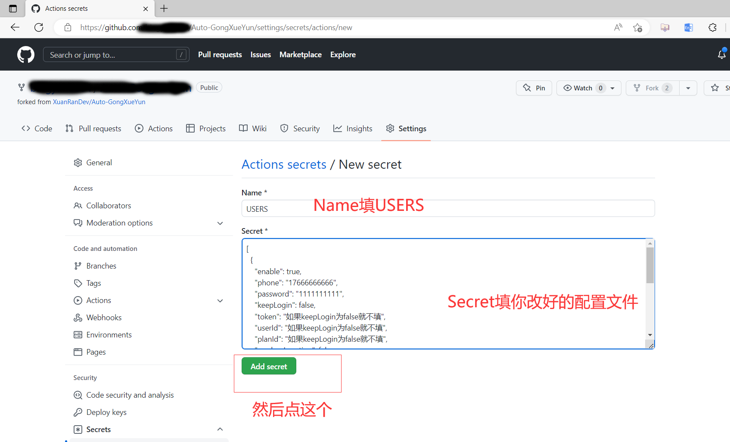
Task: Pin the repository with Pin button
Action: [534, 88]
